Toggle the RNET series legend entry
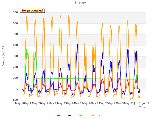This screenshot has width=161, height=120. 98,115
